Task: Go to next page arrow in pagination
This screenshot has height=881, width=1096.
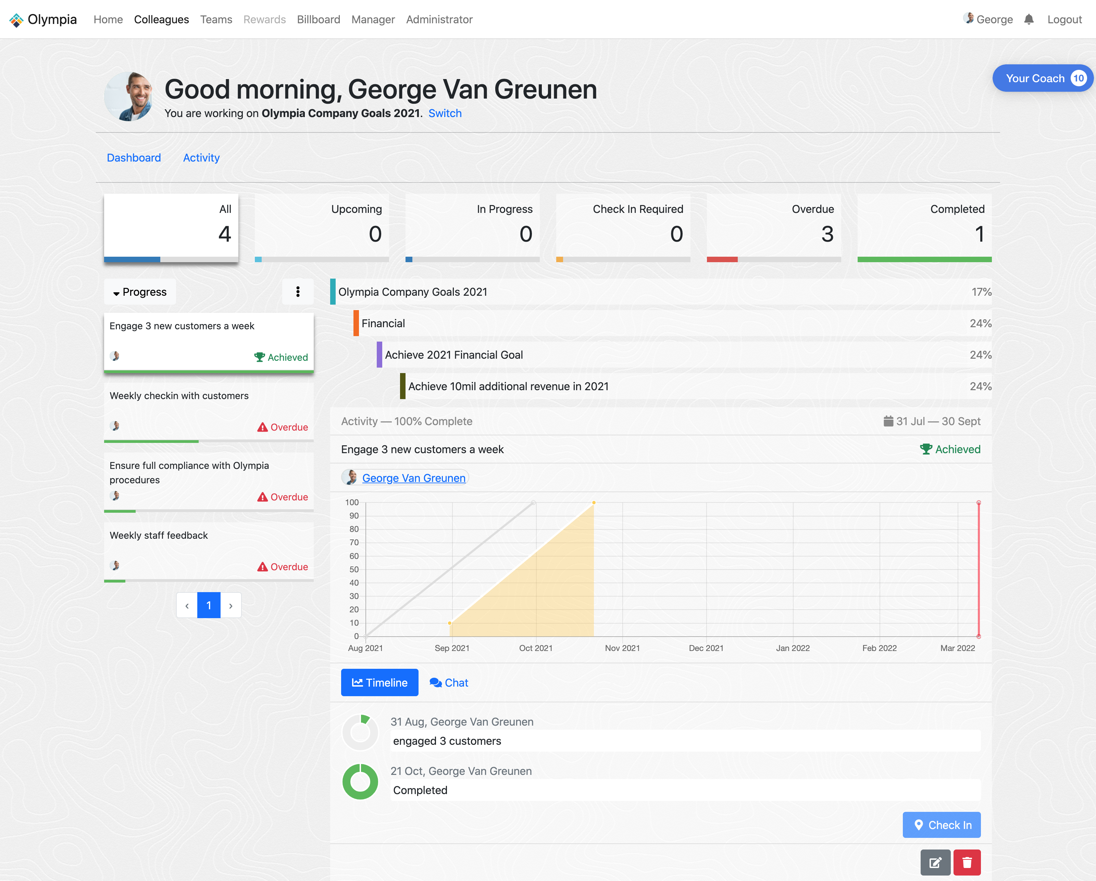Action: coord(231,605)
